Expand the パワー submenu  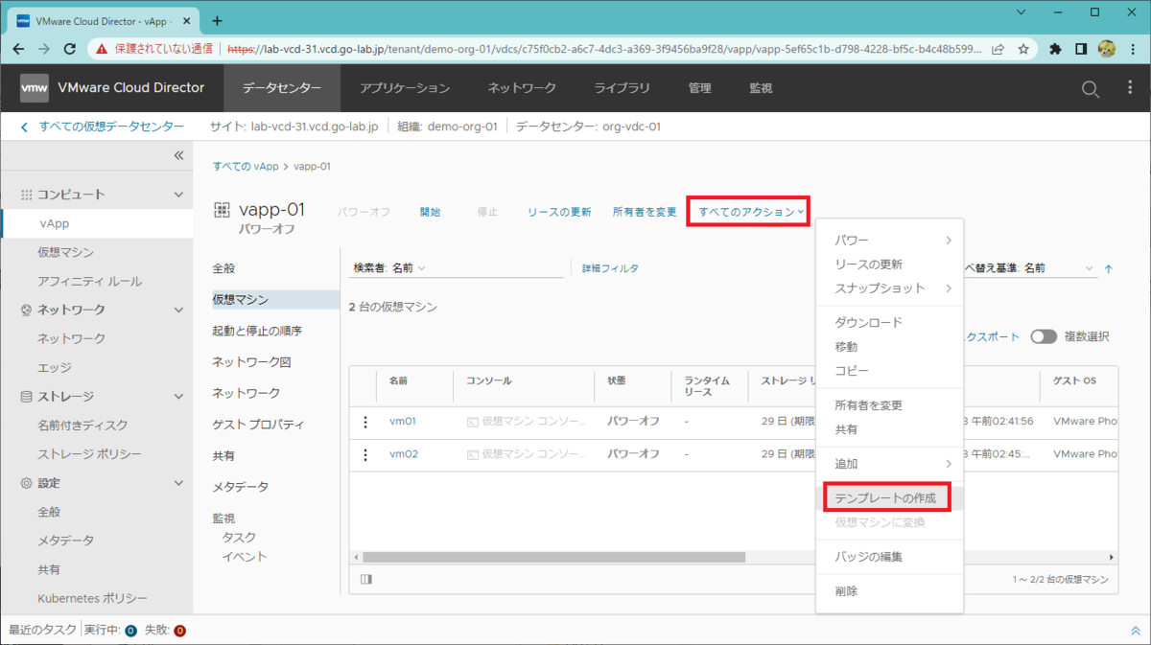[x=889, y=240]
